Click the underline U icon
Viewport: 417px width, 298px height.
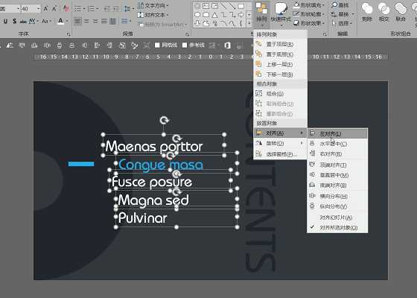pyautogui.click(x=5, y=21)
